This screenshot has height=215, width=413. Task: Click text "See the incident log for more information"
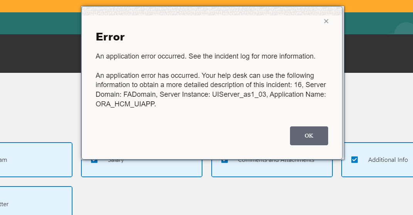tap(251, 56)
